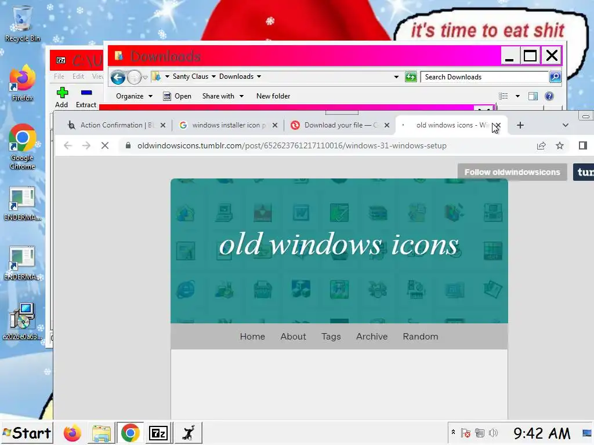
Task: Close the Download your file tab
Action: pos(387,125)
